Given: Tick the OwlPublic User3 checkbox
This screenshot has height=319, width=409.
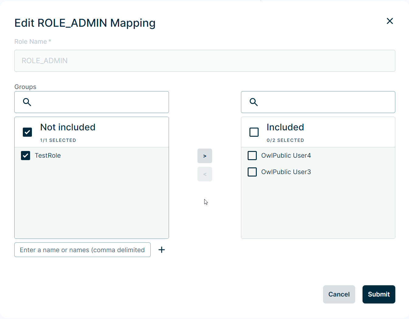Looking at the screenshot, I should pos(252,172).
